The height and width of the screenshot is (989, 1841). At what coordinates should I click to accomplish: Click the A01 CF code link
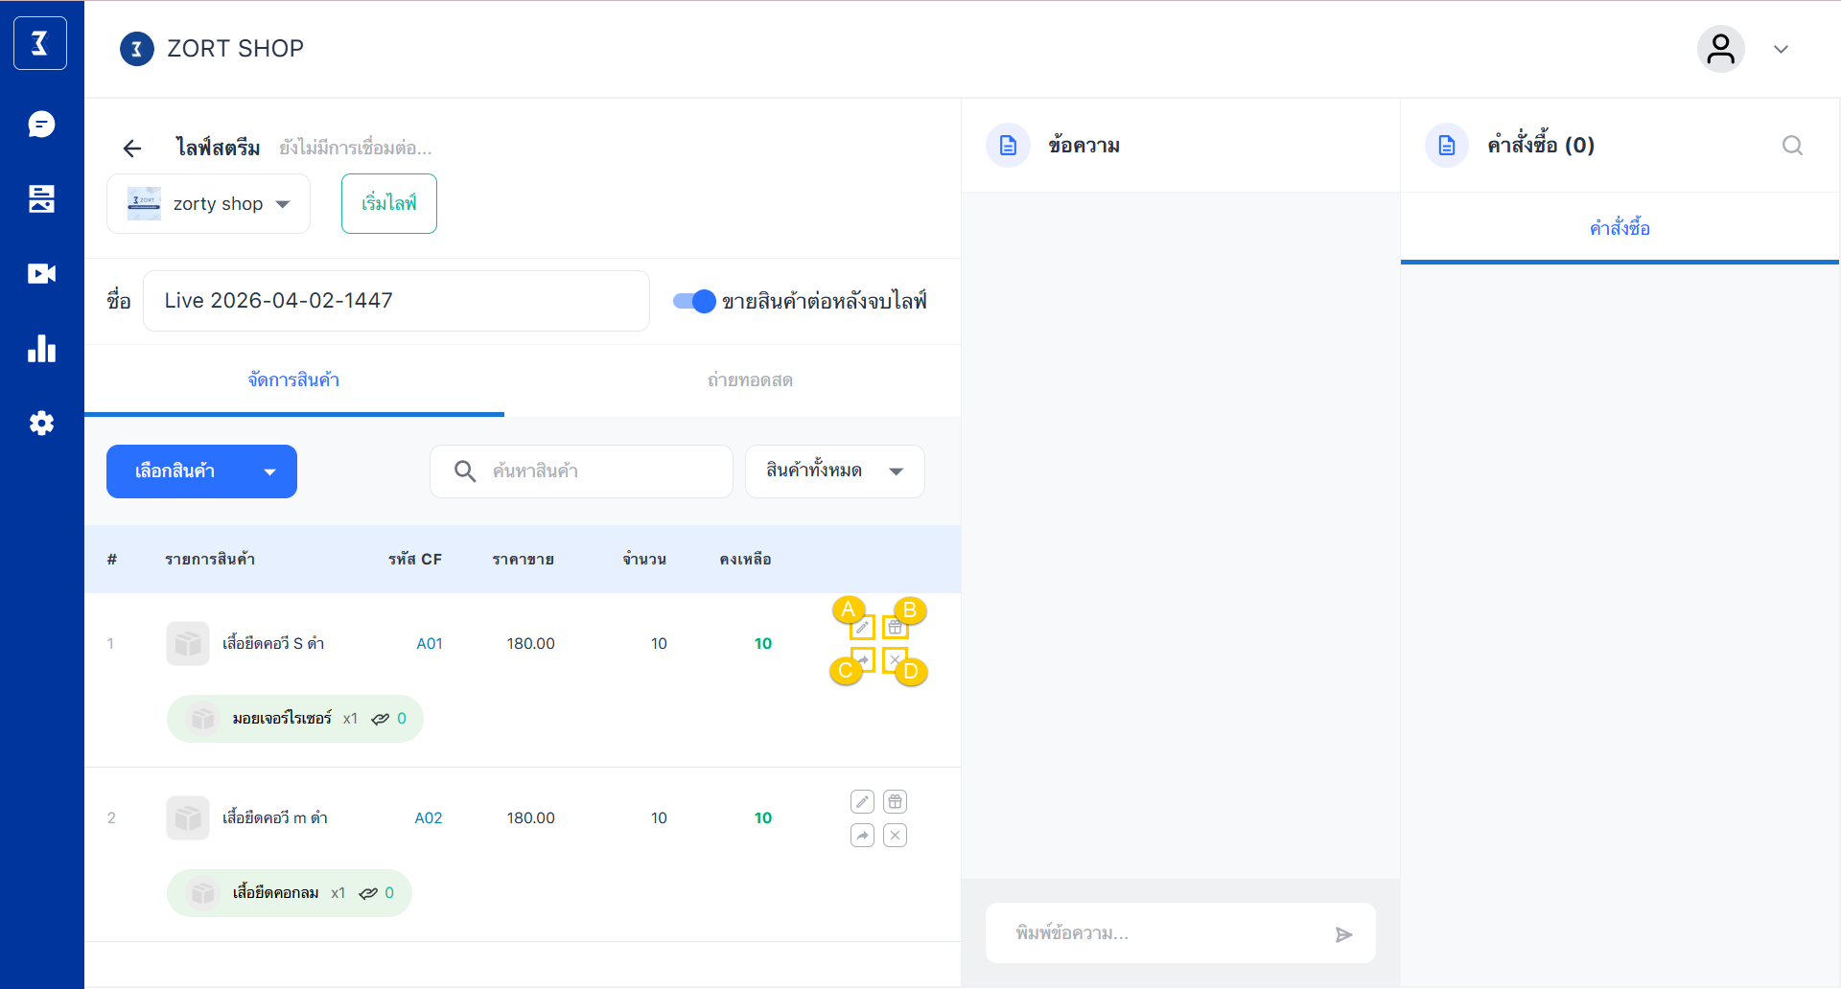click(430, 644)
